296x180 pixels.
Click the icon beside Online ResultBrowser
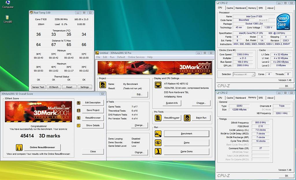(x=19, y=148)
